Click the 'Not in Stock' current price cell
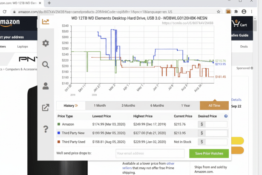262x175 pixels. click(x=182, y=142)
